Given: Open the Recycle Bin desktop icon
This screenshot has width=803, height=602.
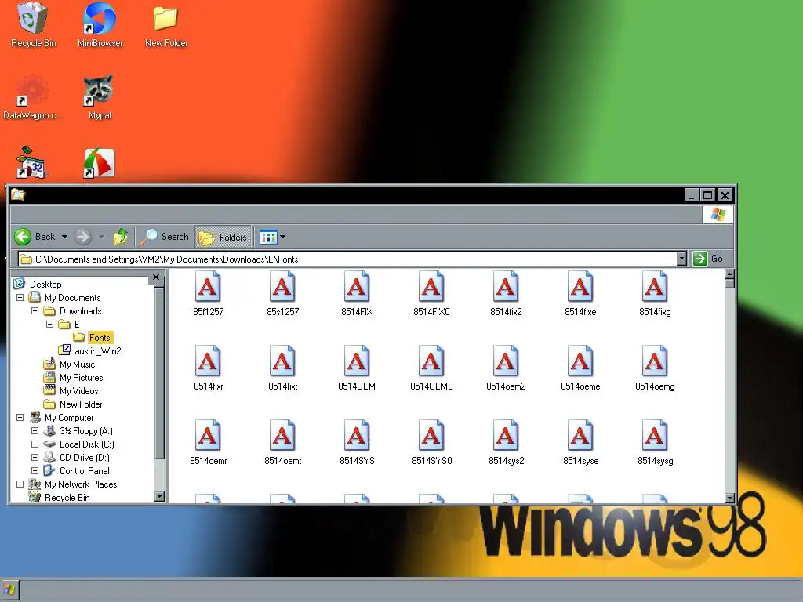Looking at the screenshot, I should coord(33,26).
